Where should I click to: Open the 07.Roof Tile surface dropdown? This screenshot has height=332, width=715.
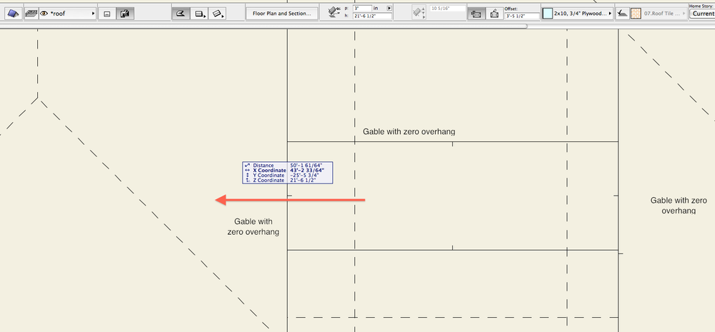(x=664, y=14)
